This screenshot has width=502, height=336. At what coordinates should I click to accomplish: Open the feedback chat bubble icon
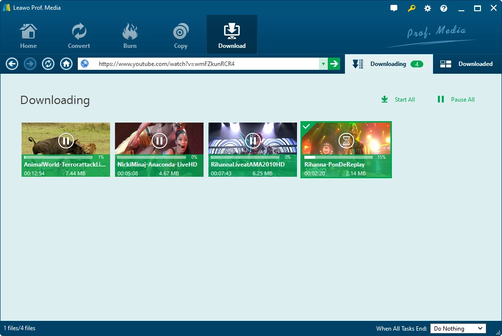[394, 8]
